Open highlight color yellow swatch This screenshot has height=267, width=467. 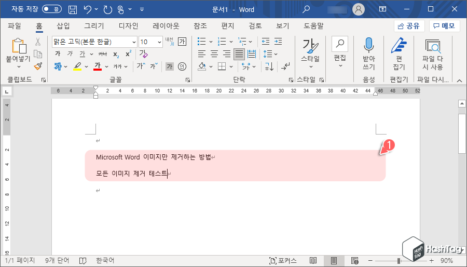(x=77, y=66)
